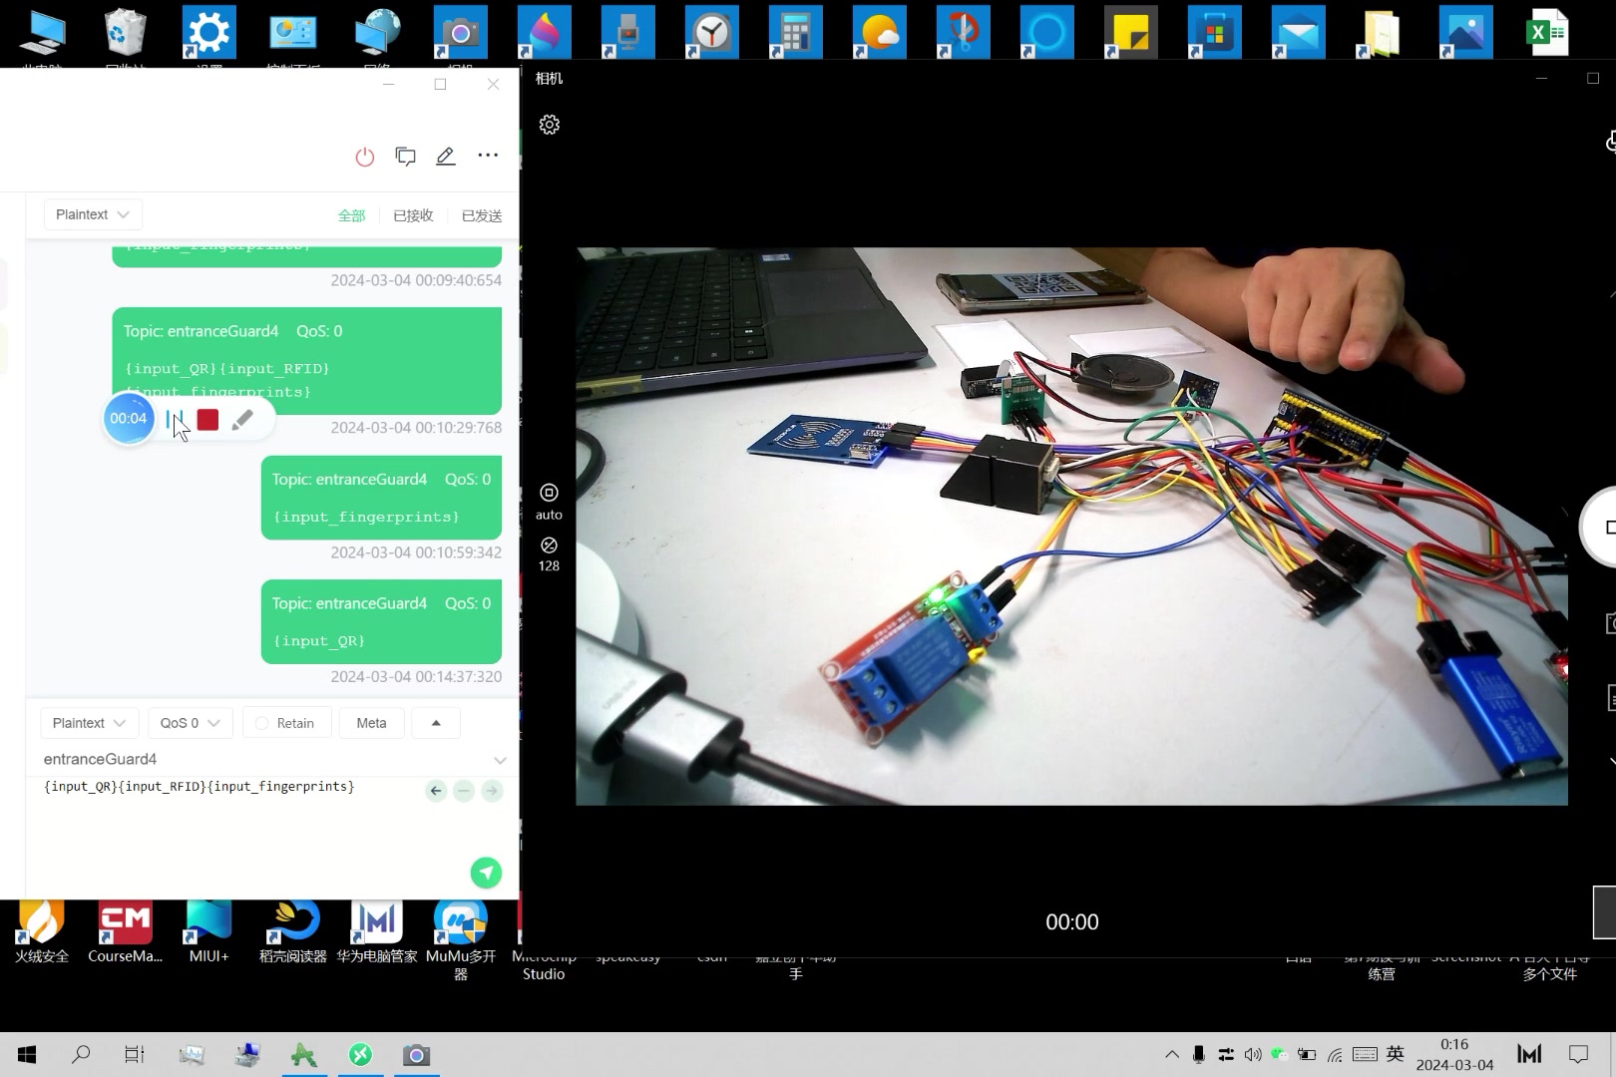Go to previous message with left arrow
This screenshot has width=1616, height=1077.
436,791
